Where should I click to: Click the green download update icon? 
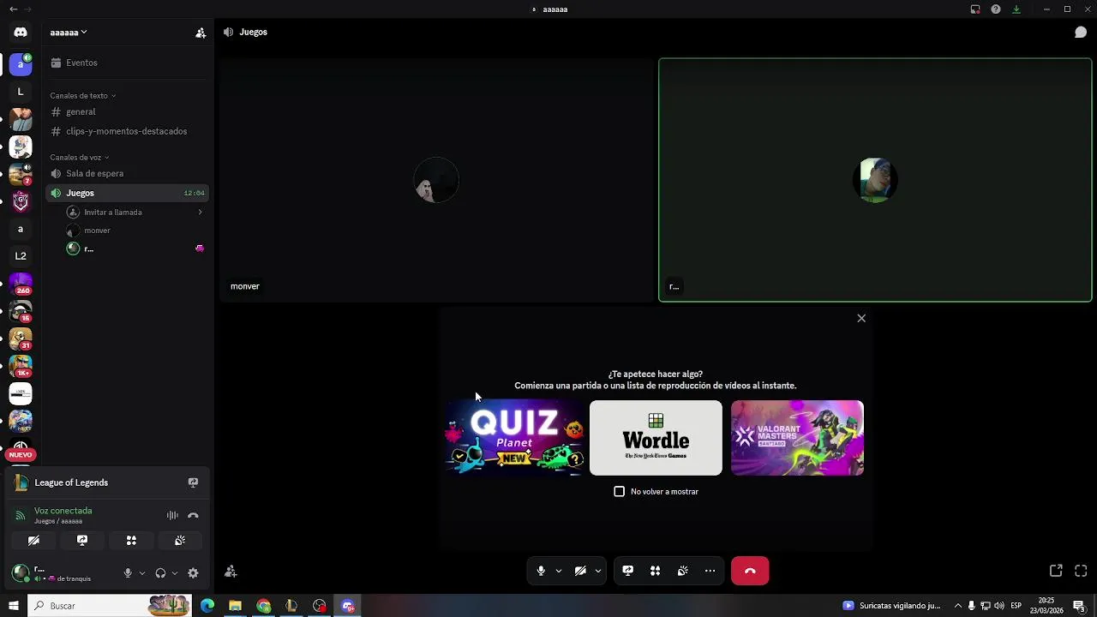coord(1016,9)
